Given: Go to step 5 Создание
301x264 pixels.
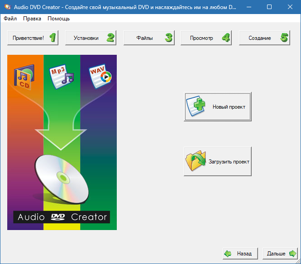Looking at the screenshot, I should pyautogui.click(x=264, y=38).
